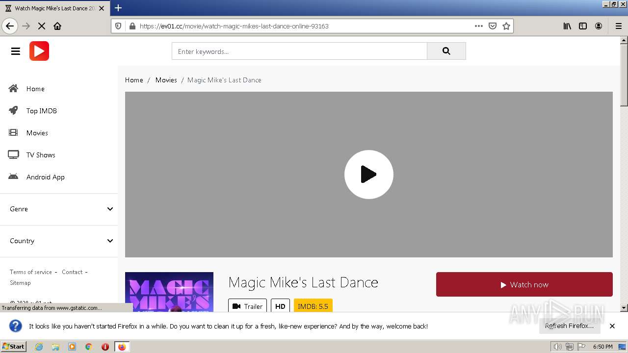The height and width of the screenshot is (353, 628).
Task: Click the HD quality badge
Action: [280, 306]
